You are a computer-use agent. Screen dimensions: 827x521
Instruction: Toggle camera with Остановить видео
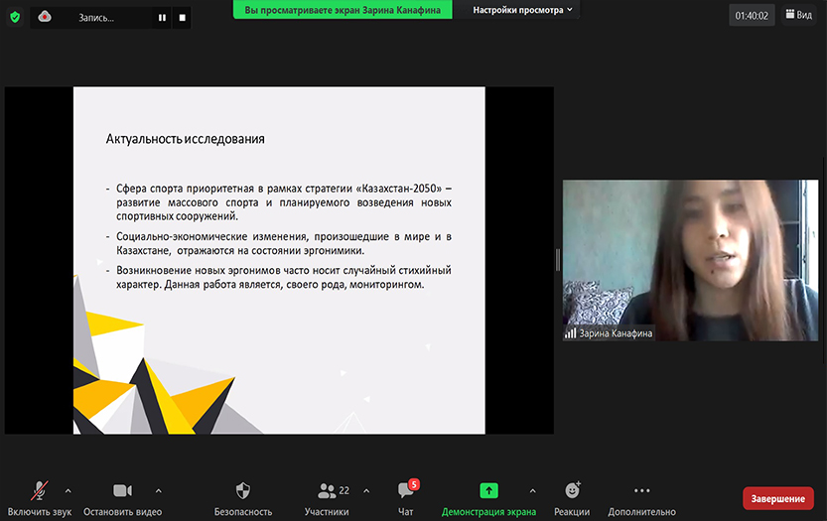pos(122,498)
